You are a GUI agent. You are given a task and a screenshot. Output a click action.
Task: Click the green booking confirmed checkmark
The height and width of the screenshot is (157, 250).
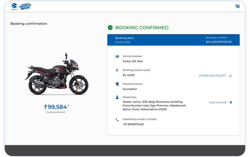pyautogui.click(x=110, y=28)
